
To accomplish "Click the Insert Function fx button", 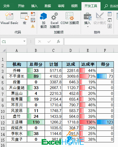I will (x=58, y=41).
